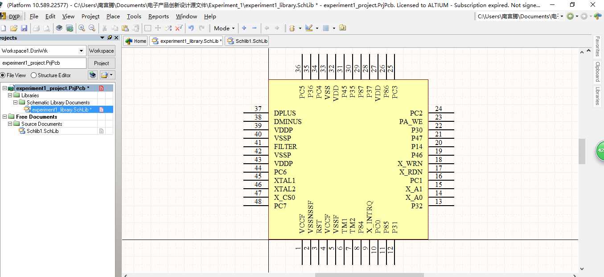Open the folder options dropdown arrow

111,75
